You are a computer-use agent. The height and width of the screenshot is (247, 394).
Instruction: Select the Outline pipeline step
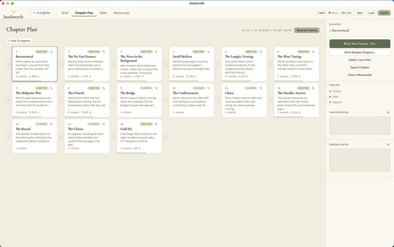point(336,91)
